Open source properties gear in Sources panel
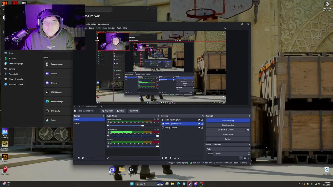Image resolution: width=333 pixels, height=187 pixels. [170, 158]
